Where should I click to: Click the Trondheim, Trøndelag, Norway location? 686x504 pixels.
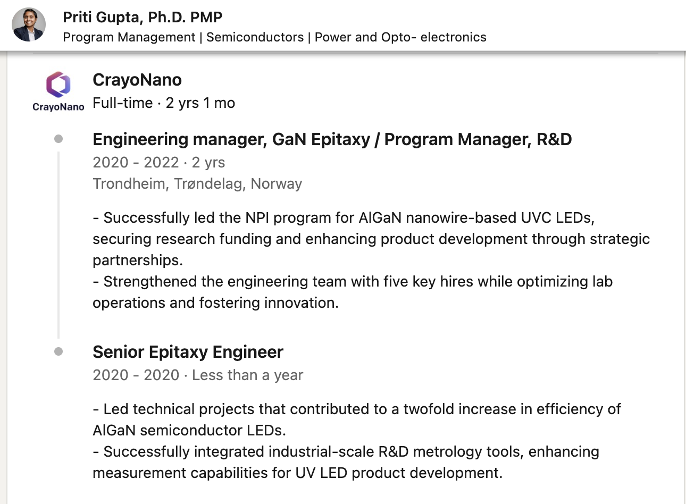click(x=197, y=183)
